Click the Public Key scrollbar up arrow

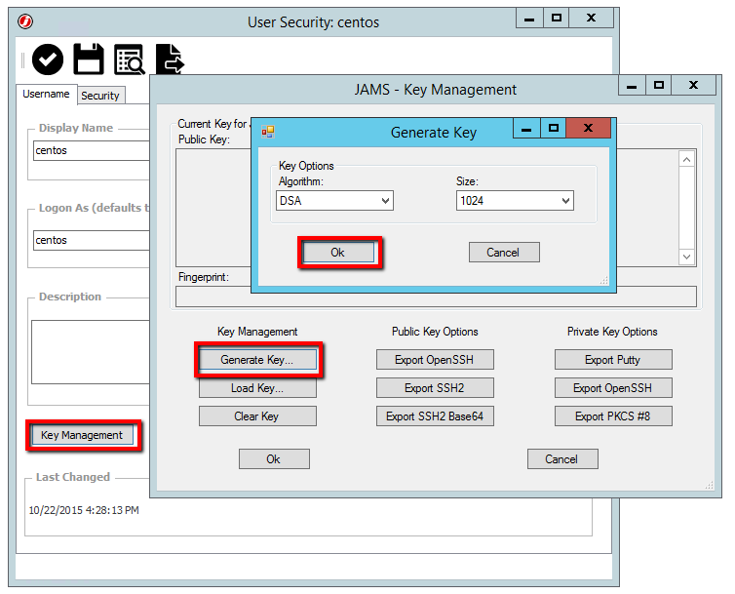(x=686, y=160)
